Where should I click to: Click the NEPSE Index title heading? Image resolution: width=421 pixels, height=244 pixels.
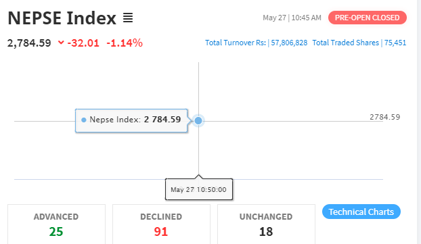click(x=62, y=18)
